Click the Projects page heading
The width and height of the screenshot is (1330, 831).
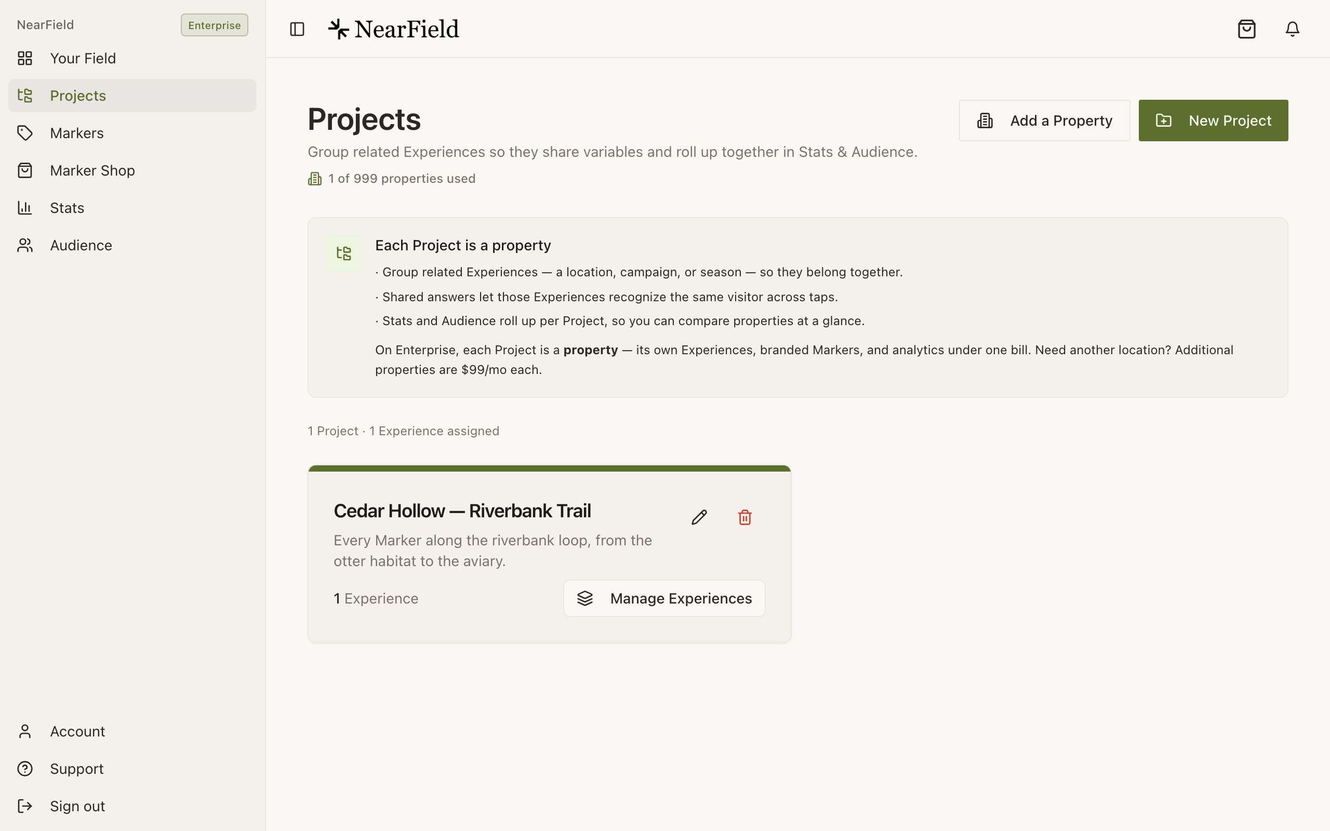[x=364, y=119]
